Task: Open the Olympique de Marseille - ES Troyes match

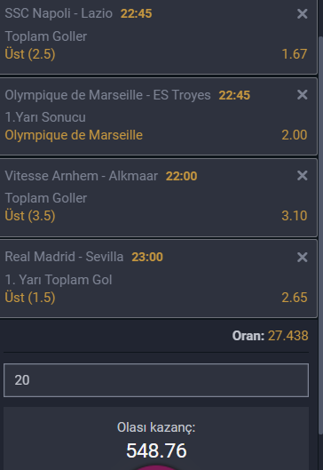Action: tap(107, 95)
